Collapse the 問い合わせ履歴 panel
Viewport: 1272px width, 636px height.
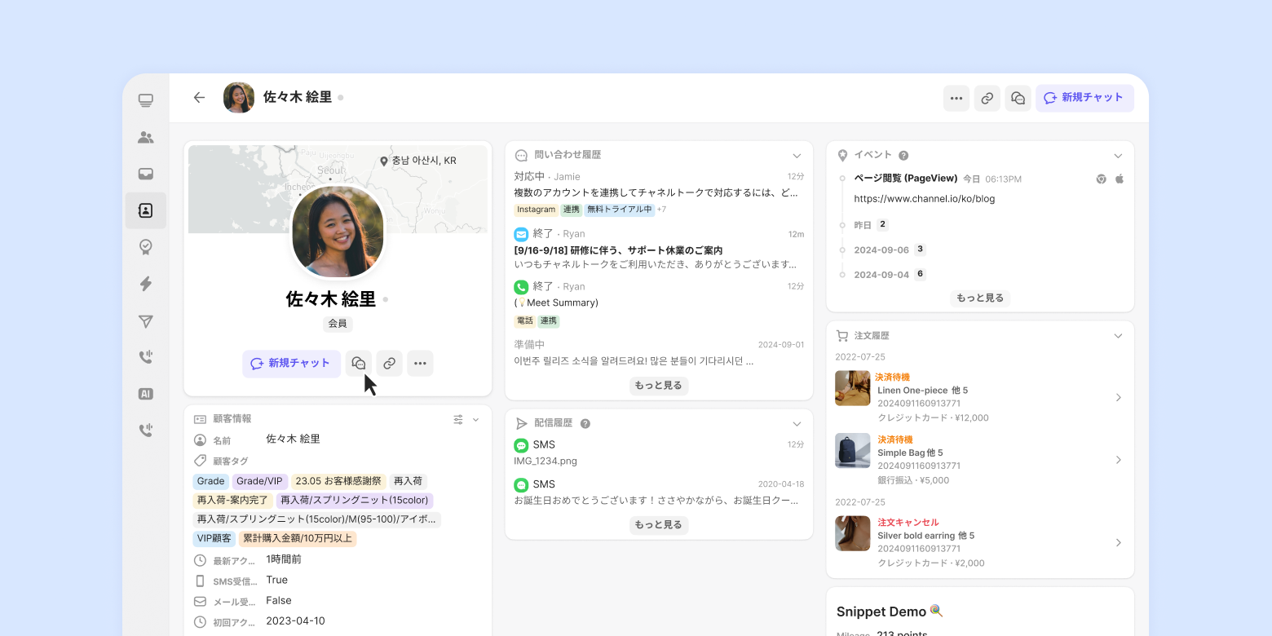(x=797, y=155)
